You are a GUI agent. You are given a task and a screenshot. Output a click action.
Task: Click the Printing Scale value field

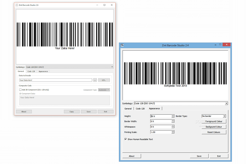(161, 132)
